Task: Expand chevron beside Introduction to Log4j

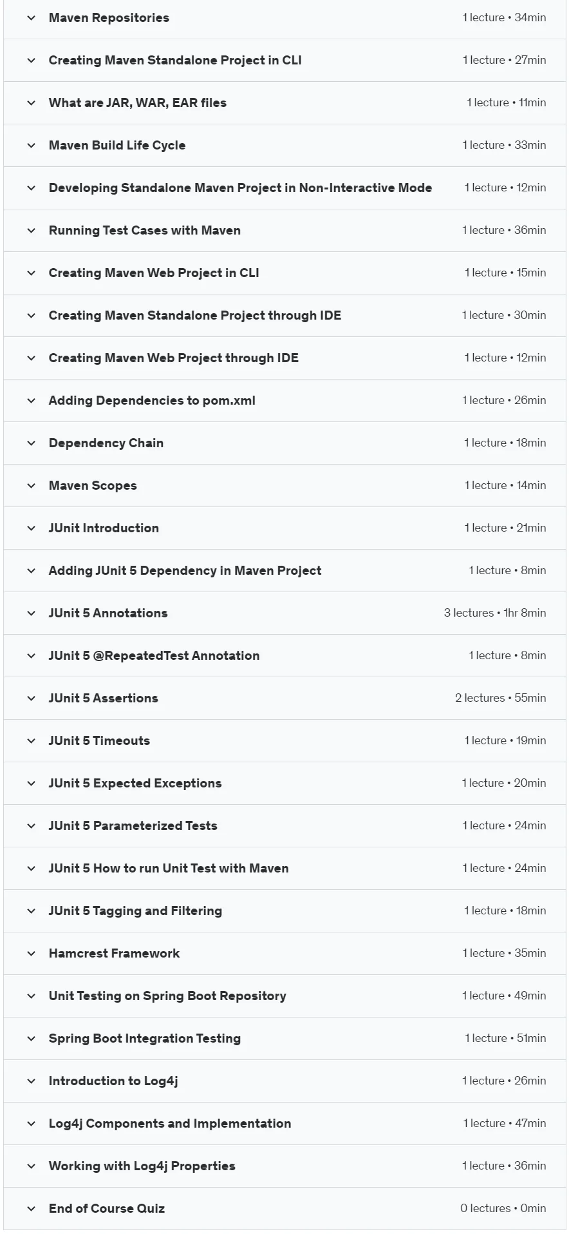Action: pyautogui.click(x=31, y=1081)
